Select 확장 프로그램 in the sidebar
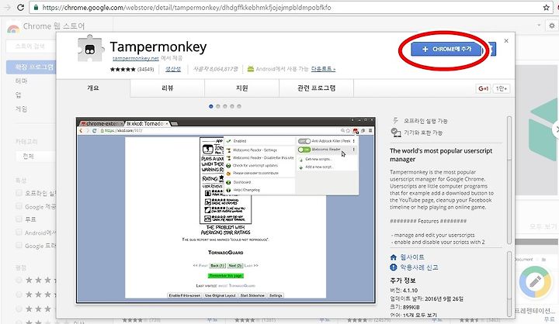Image resolution: width=559 pixels, height=324 pixels. (x=31, y=67)
